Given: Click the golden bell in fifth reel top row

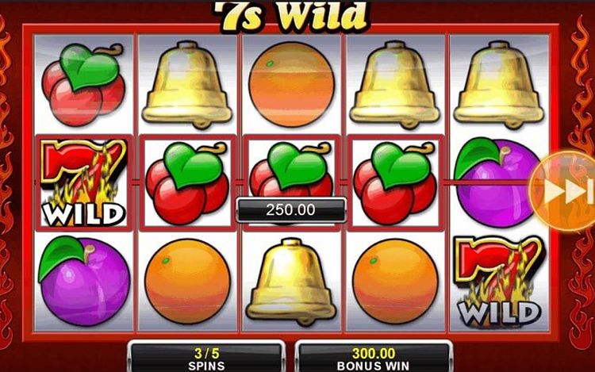Looking at the screenshot, I should 499,84.
